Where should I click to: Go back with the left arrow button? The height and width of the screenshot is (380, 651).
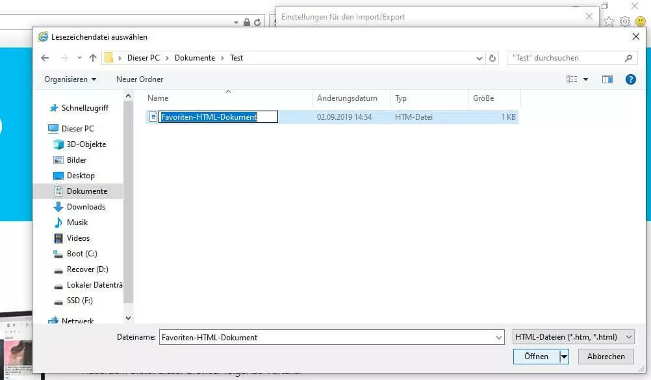(x=45, y=58)
